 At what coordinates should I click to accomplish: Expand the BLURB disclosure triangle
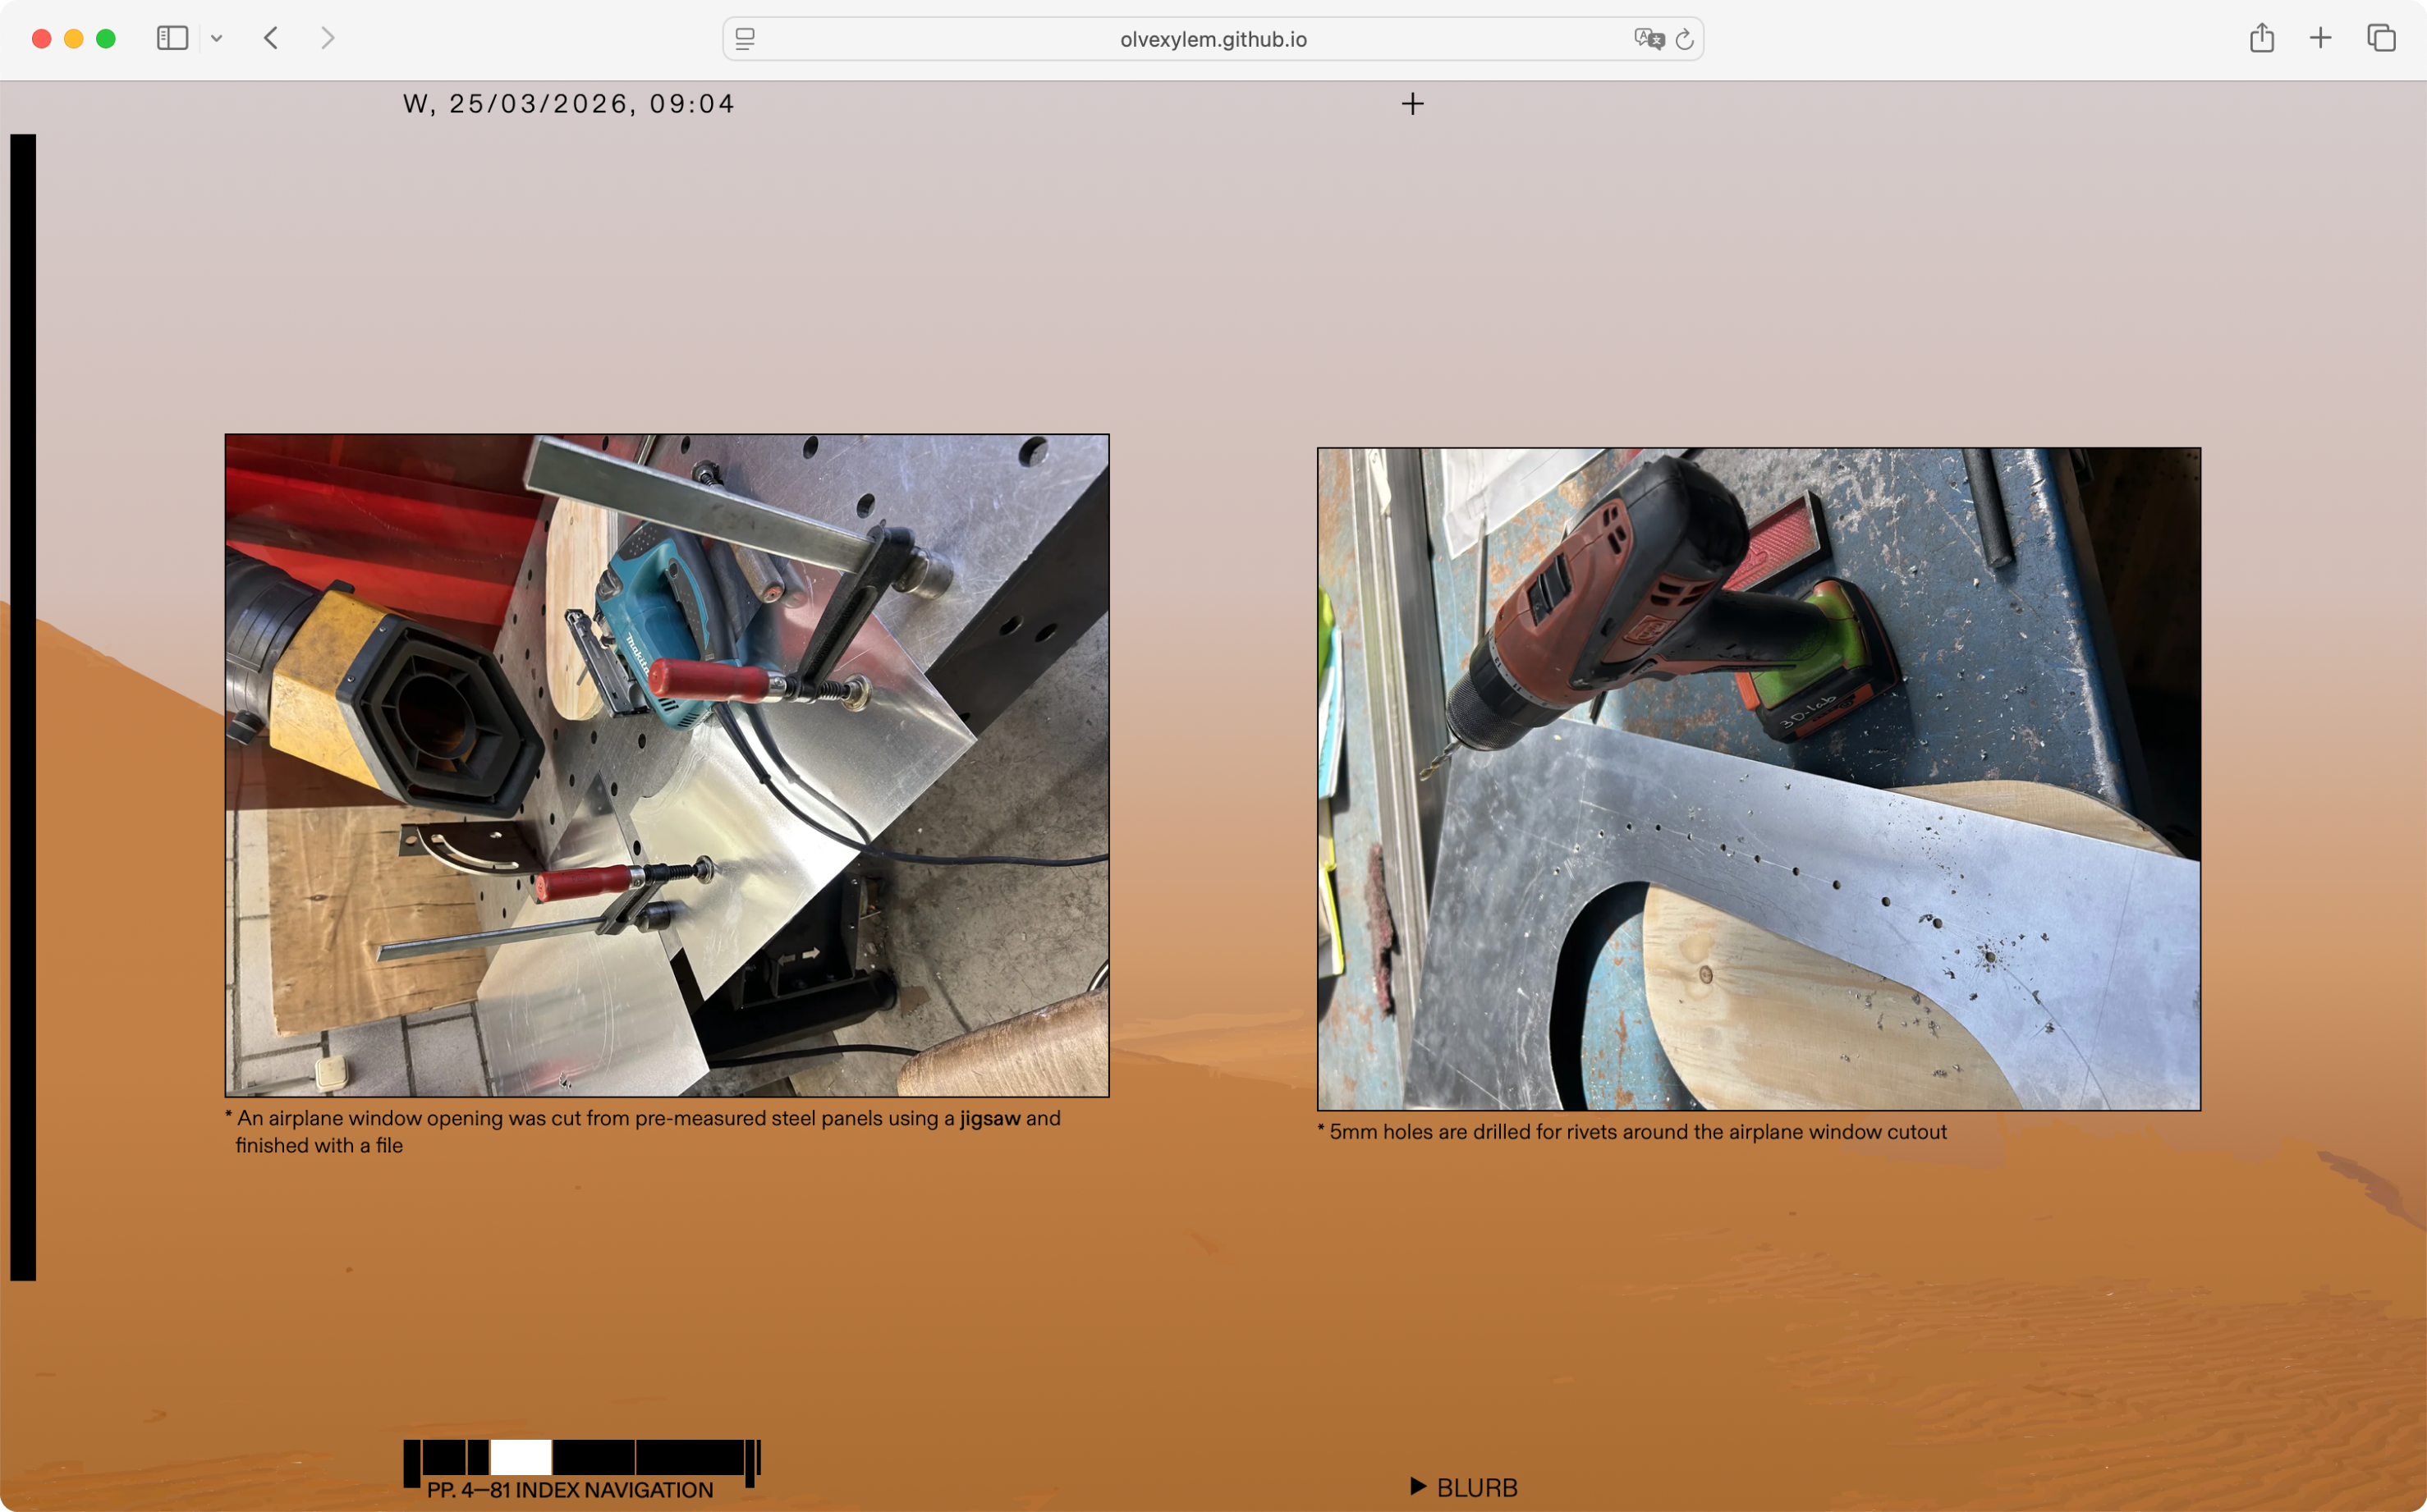[1418, 1486]
